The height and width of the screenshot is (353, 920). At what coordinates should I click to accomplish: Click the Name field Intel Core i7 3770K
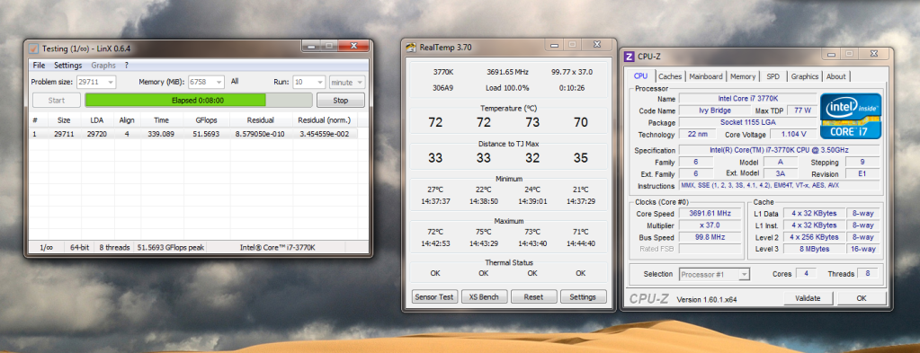tap(747, 99)
